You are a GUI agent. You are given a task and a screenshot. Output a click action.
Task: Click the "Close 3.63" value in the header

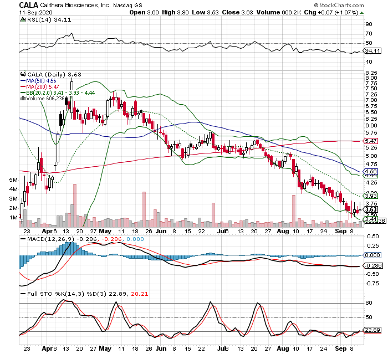point(237,12)
